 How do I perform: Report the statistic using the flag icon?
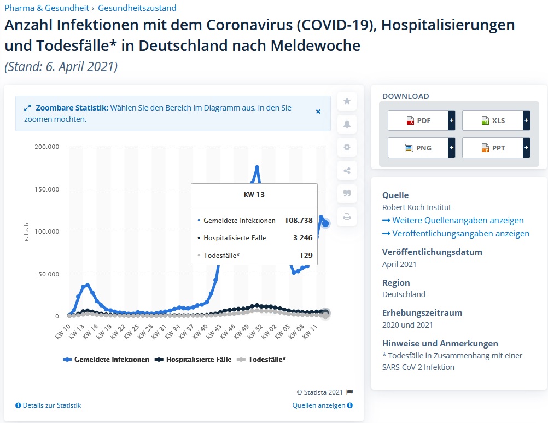click(x=351, y=392)
